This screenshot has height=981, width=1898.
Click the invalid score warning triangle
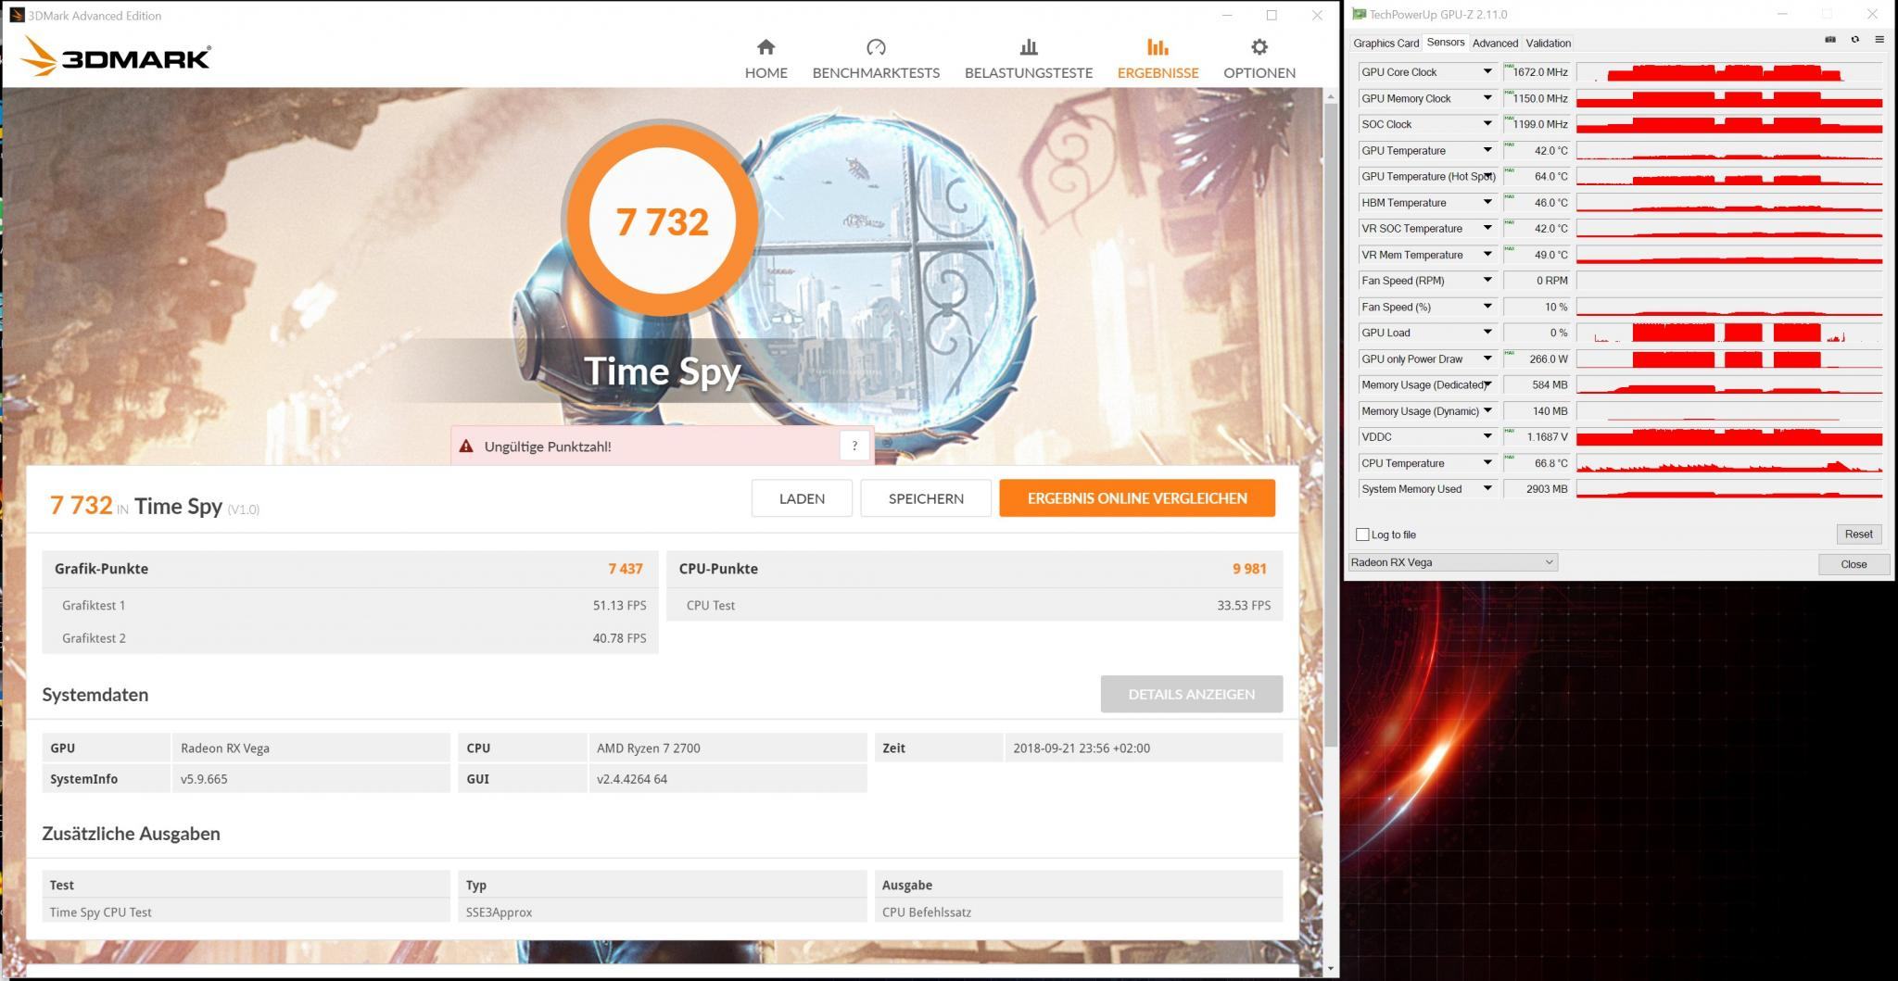coord(466,446)
